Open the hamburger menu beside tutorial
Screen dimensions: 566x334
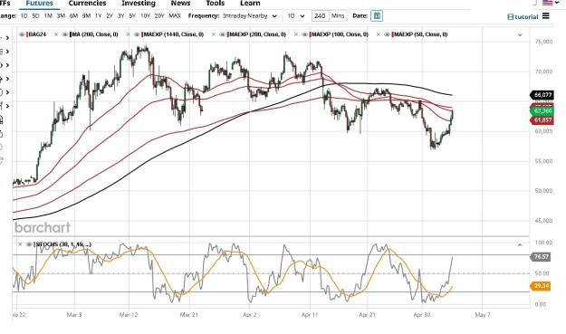coord(546,16)
